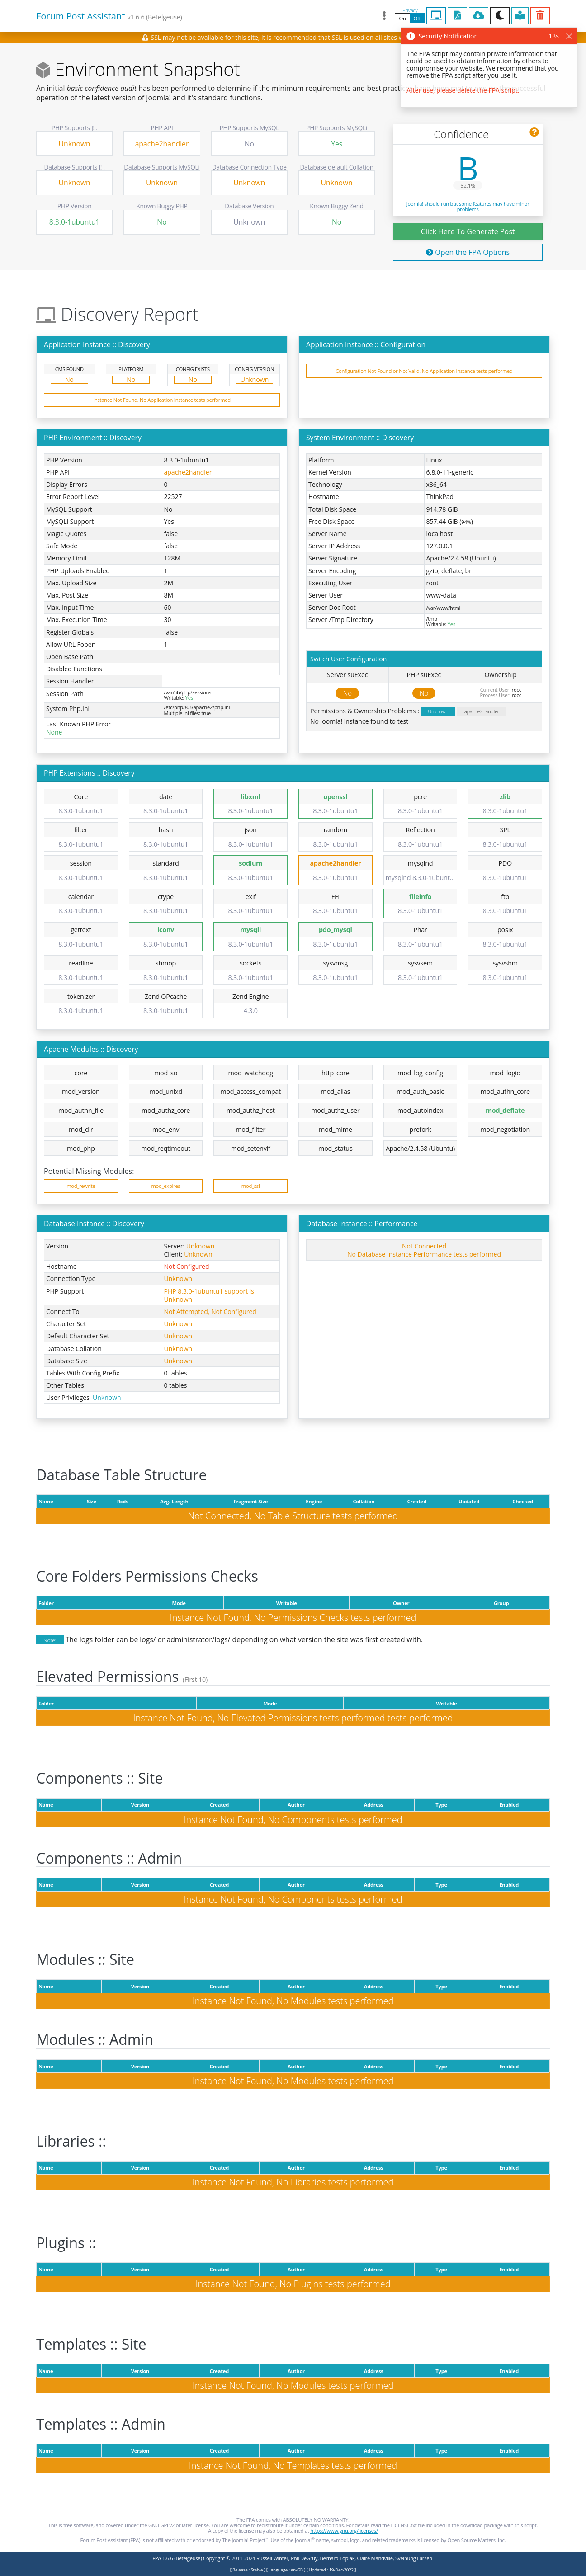Click the Unknown badge for Permissions & Ownership Problems
The height and width of the screenshot is (2576, 586).
click(438, 711)
